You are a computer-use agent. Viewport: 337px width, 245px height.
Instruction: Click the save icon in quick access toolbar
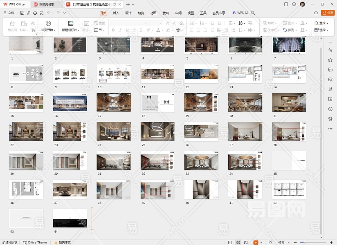click(x=22, y=13)
